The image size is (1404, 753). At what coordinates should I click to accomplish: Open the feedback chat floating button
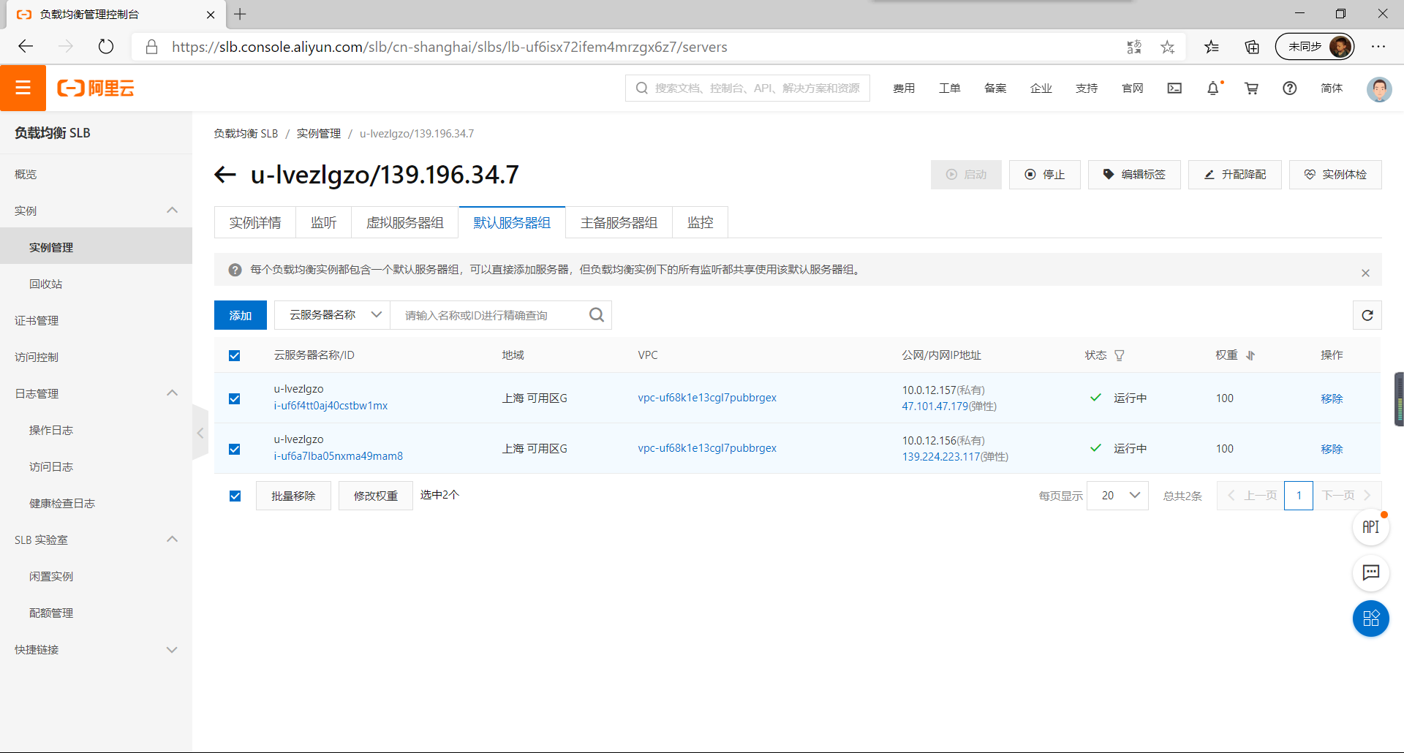tap(1371, 572)
